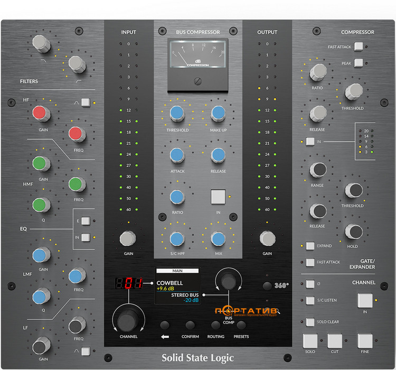Toggle the compressor FAST ATTACK button

358,47
